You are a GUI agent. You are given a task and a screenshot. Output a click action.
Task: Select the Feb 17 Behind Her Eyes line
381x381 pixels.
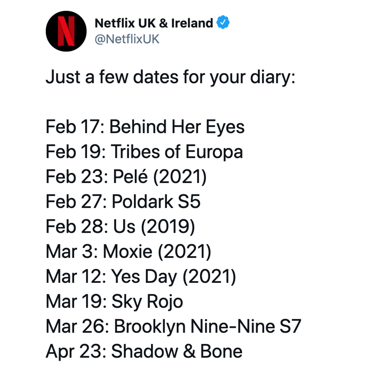click(145, 127)
